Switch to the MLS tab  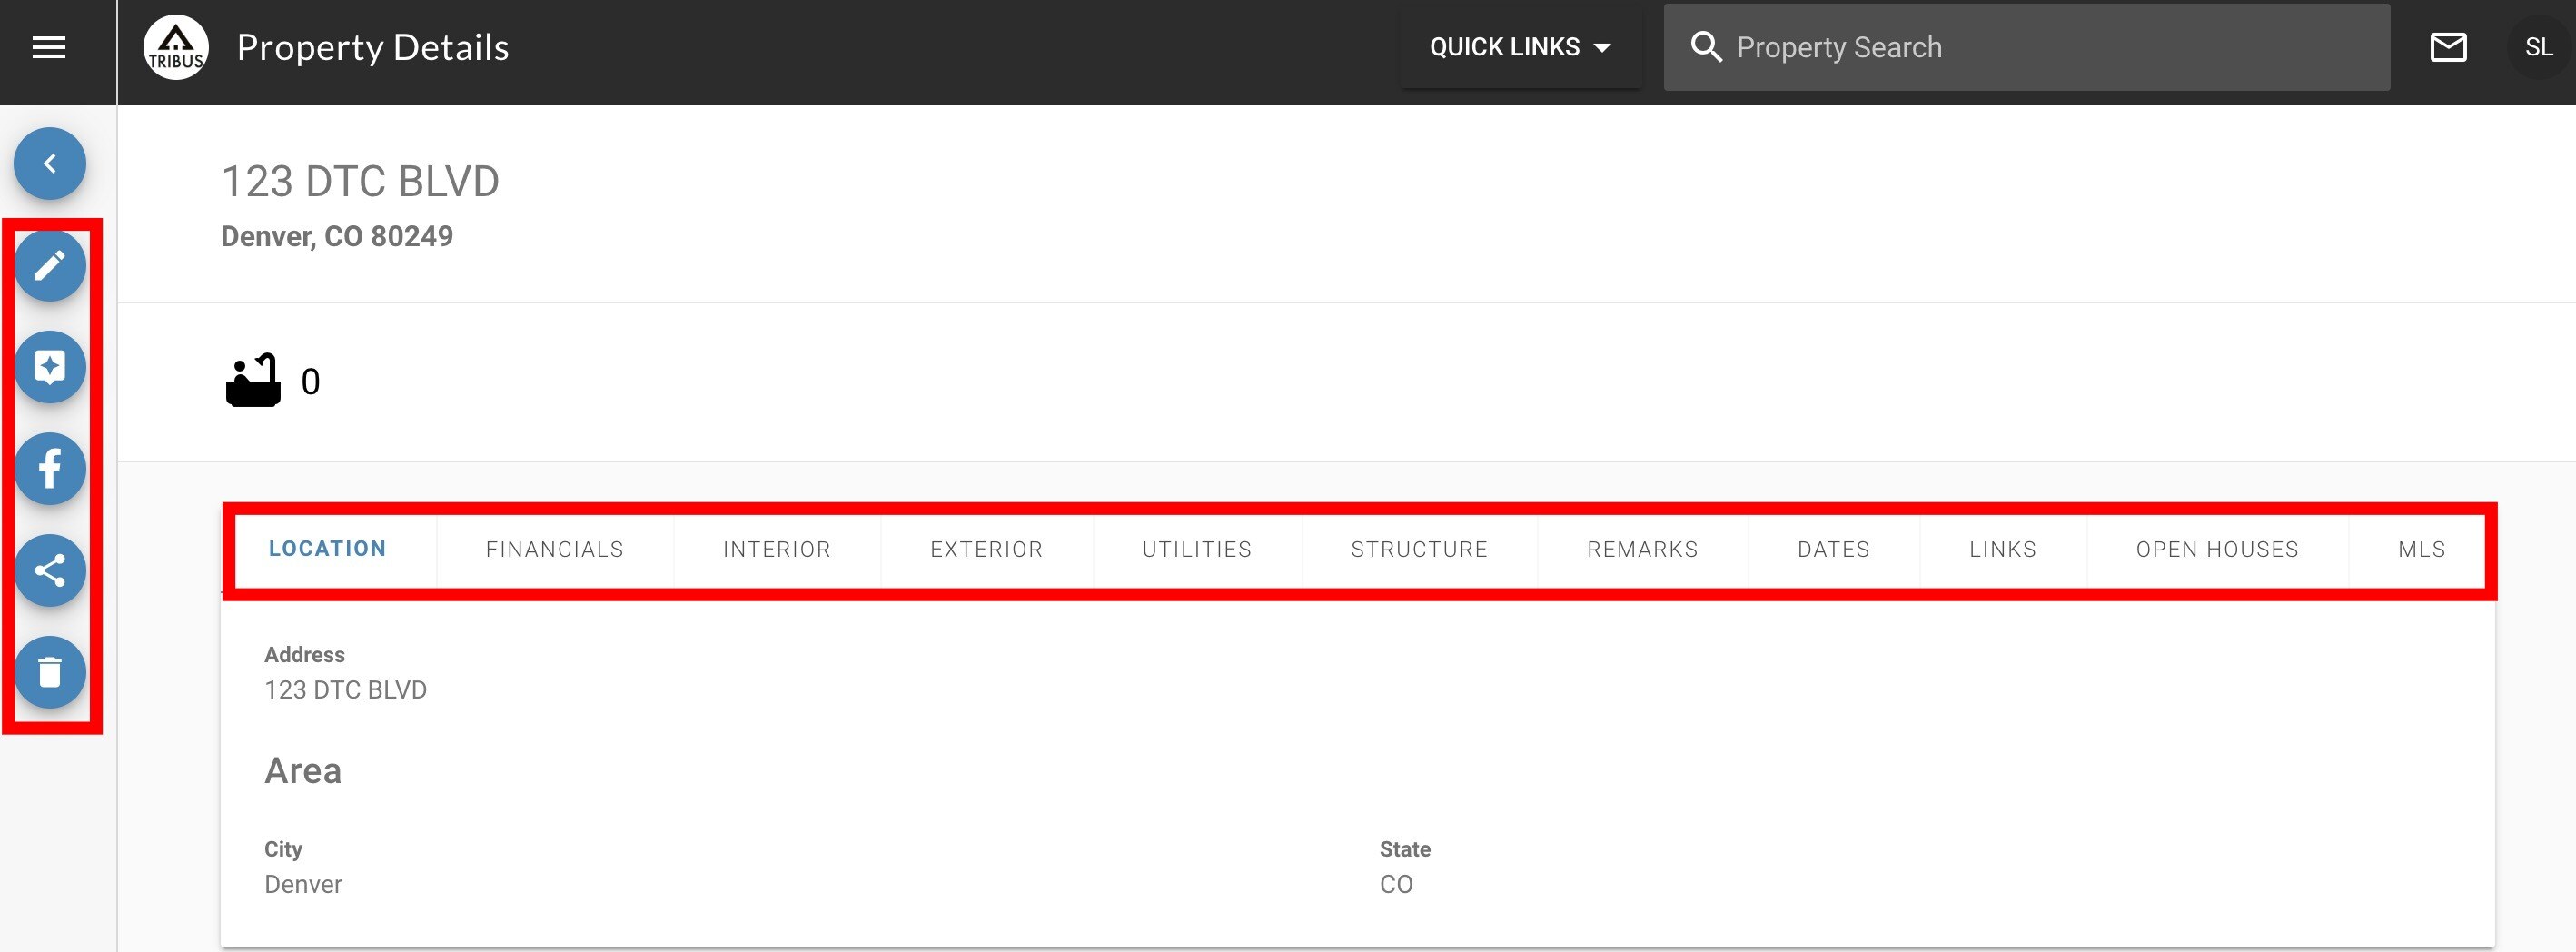pos(2421,549)
